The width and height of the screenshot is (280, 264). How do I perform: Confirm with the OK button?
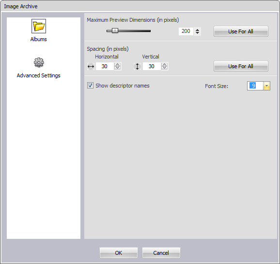pyautogui.click(x=119, y=253)
